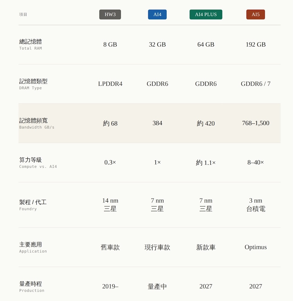Select the 製程 / 代工 Foundry label
Screen dimensions: 293x301
[x=33, y=205]
